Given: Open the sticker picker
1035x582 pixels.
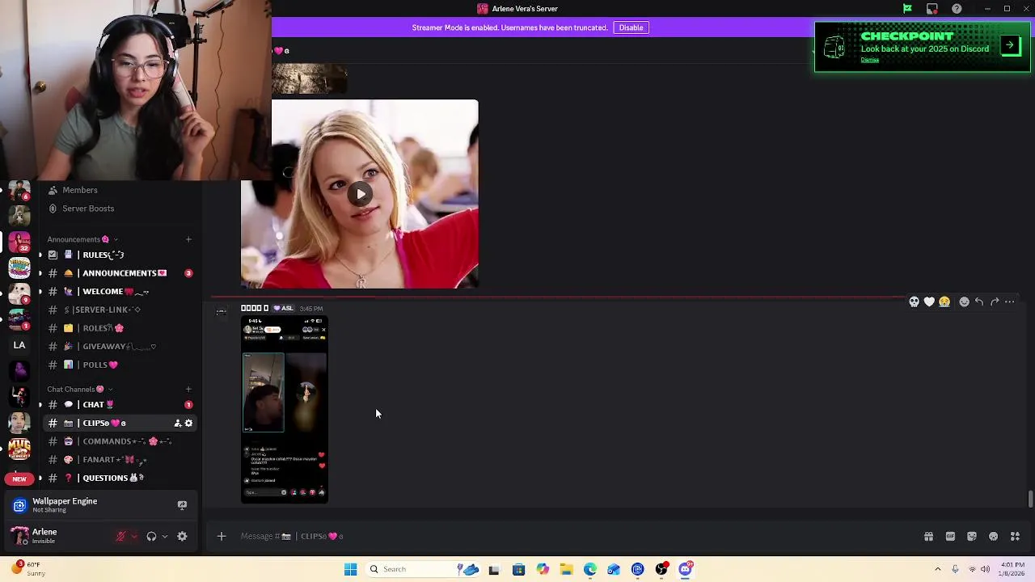Looking at the screenshot, I should click(972, 536).
